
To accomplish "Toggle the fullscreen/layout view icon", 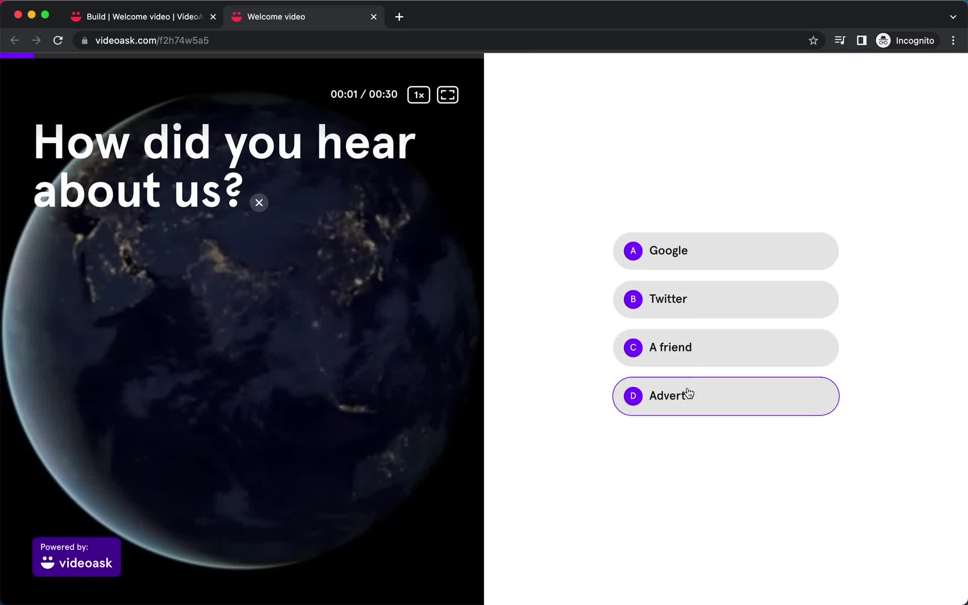I will tap(447, 94).
